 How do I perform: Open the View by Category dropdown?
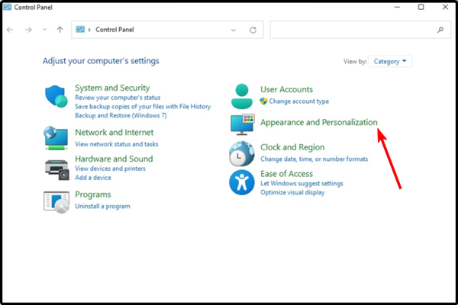point(390,61)
